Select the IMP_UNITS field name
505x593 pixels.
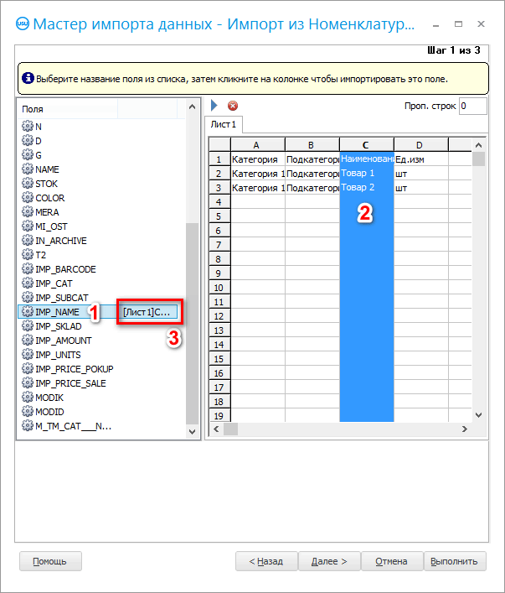click(58, 355)
